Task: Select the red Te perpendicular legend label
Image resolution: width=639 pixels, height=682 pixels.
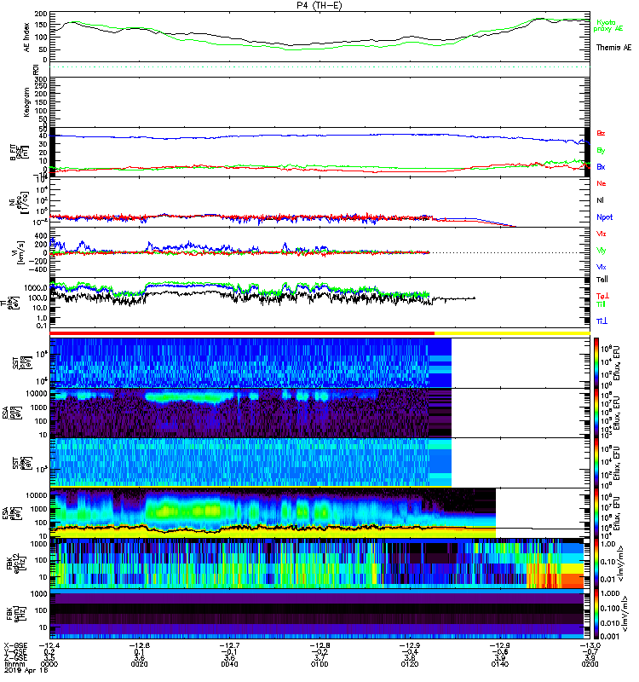Action: pyautogui.click(x=602, y=296)
